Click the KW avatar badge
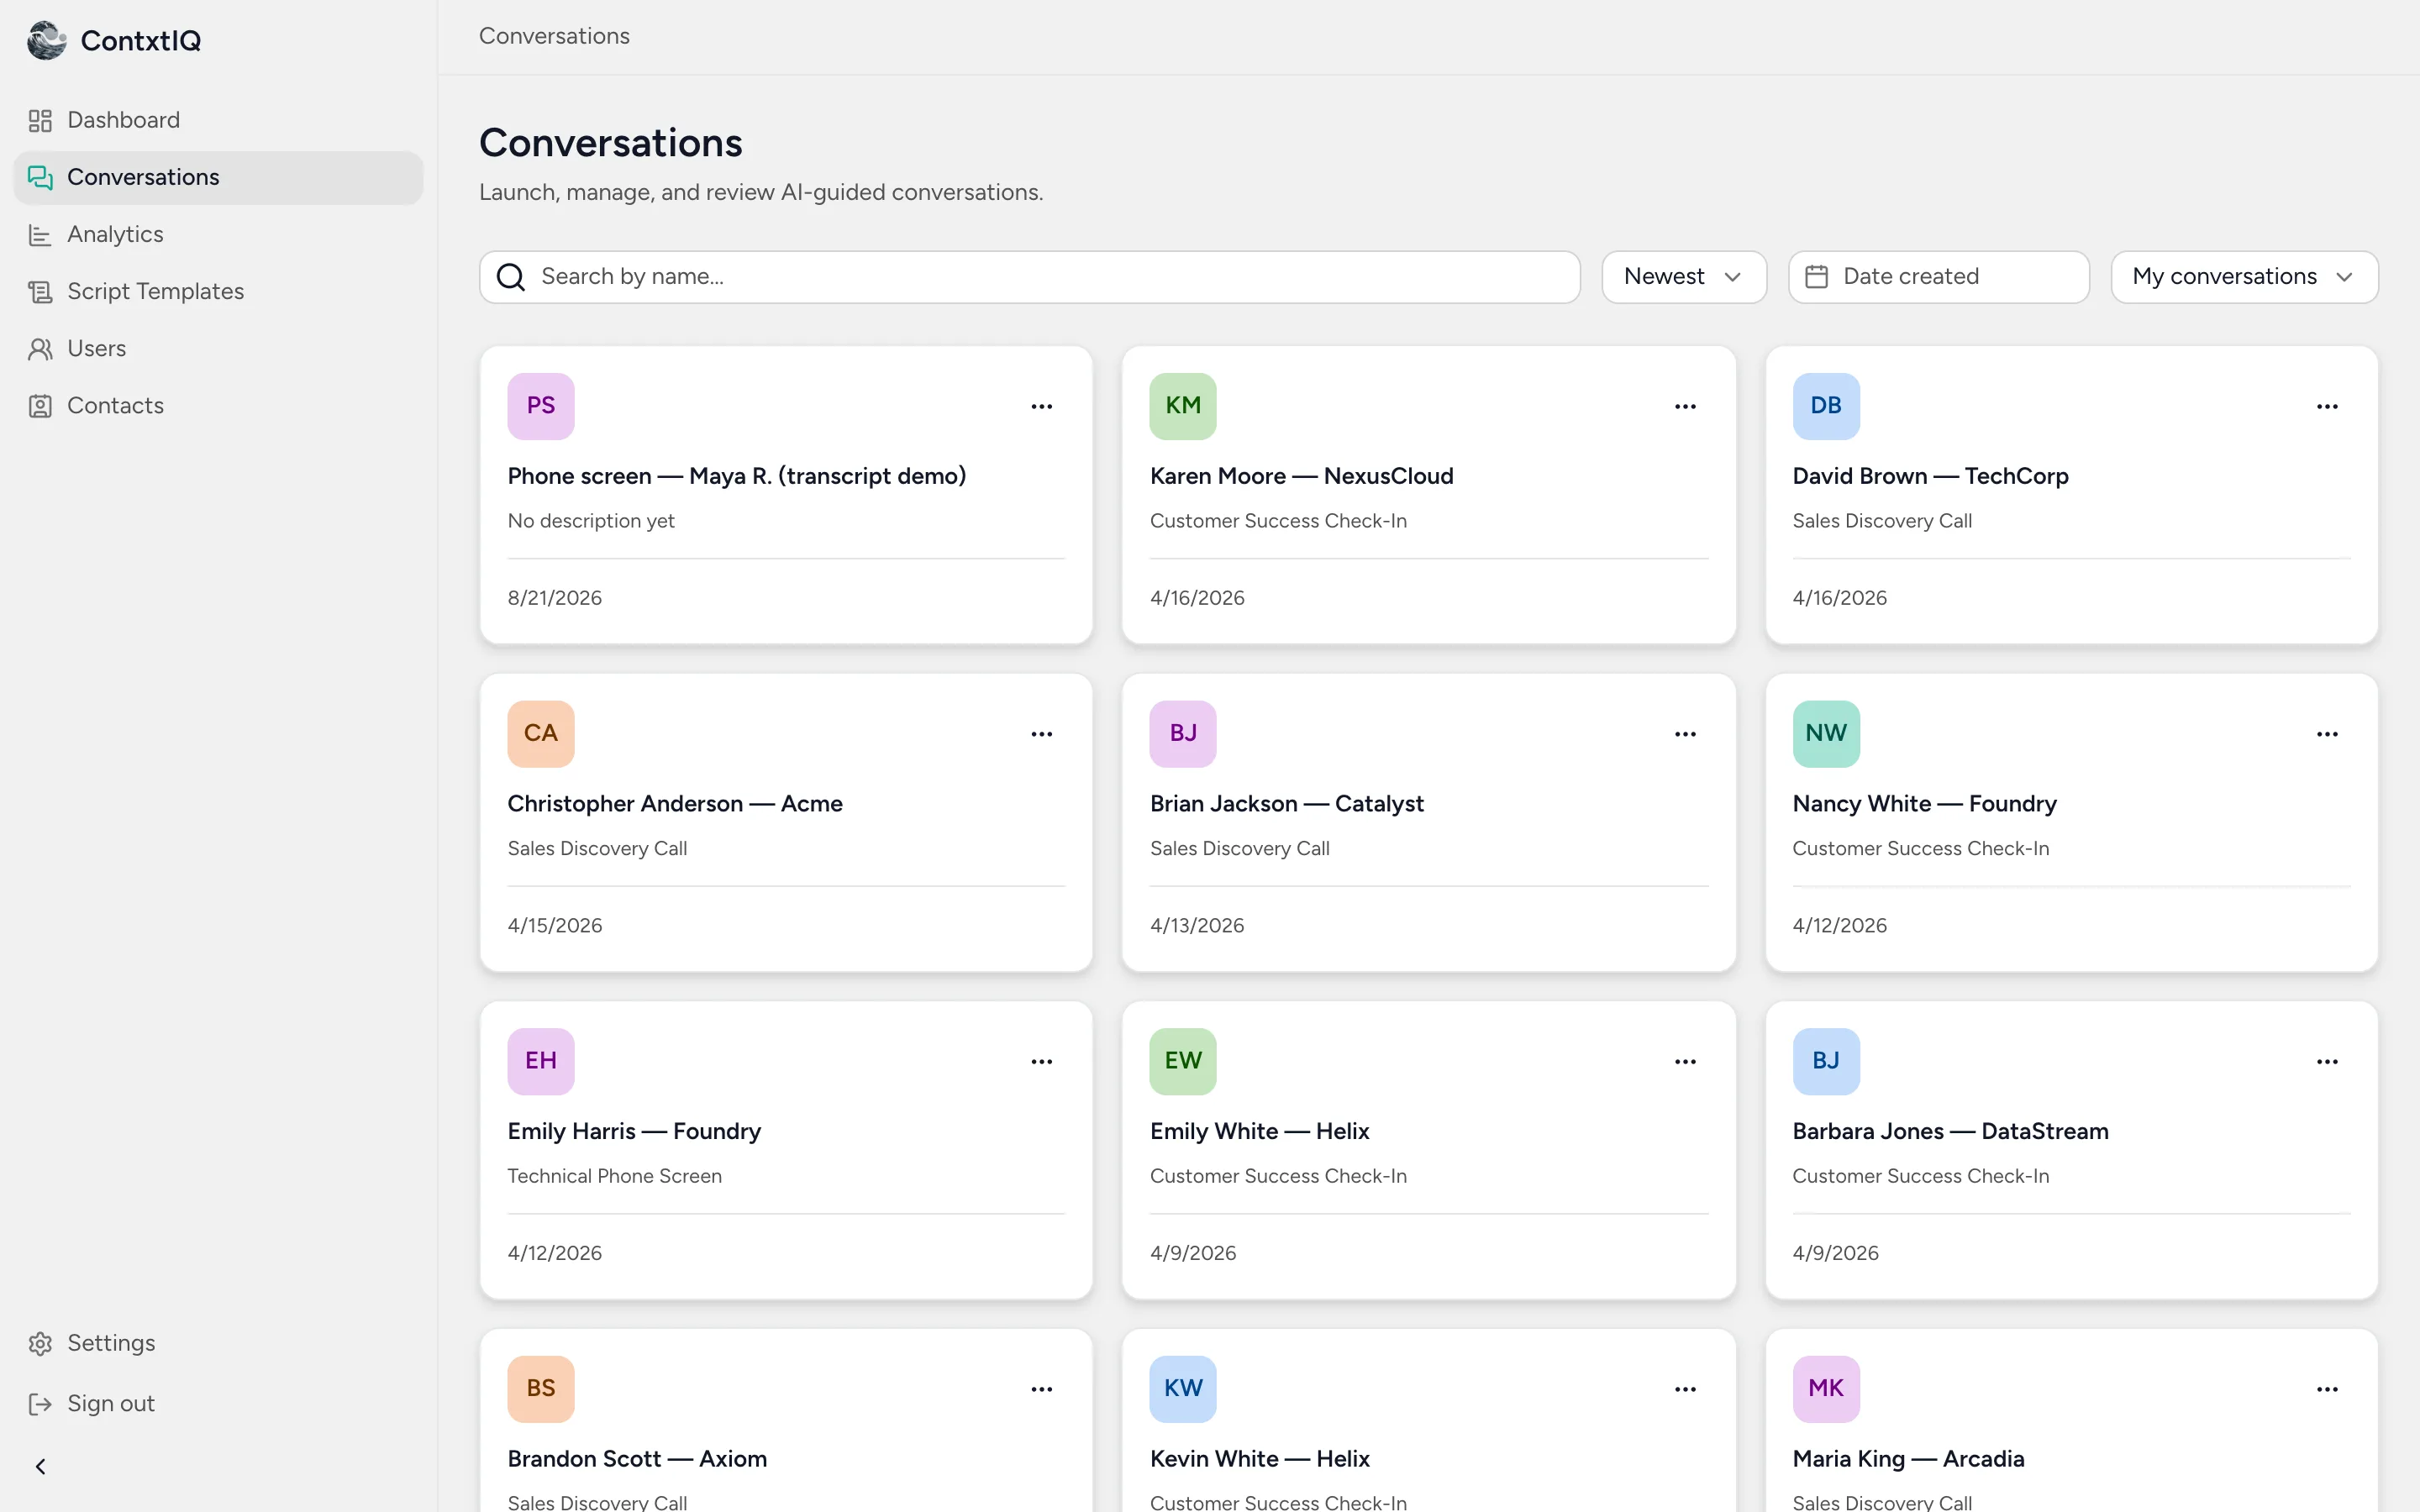The image size is (2420, 1512). click(x=1183, y=1389)
